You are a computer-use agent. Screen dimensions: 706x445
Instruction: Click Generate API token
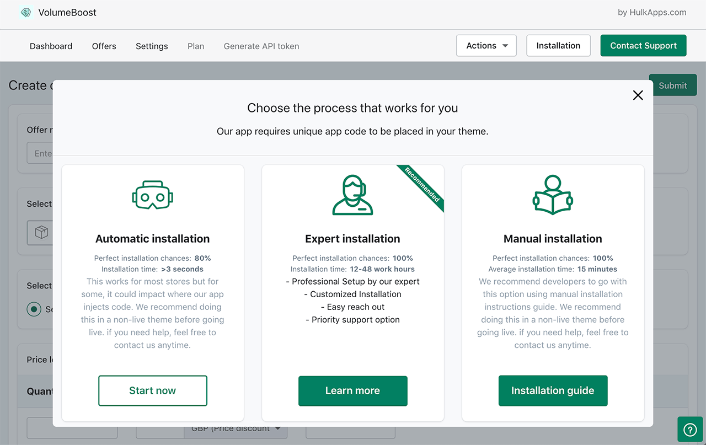click(x=261, y=46)
